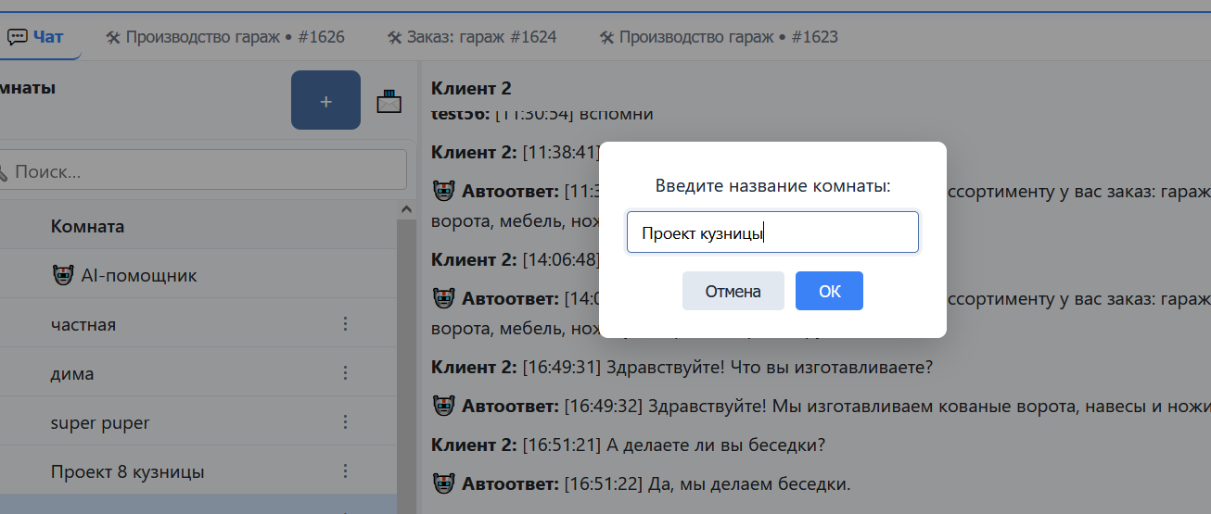This screenshot has width=1211, height=514.
Task: Click scroll-up arrow of rooms list
Action: pos(404,210)
